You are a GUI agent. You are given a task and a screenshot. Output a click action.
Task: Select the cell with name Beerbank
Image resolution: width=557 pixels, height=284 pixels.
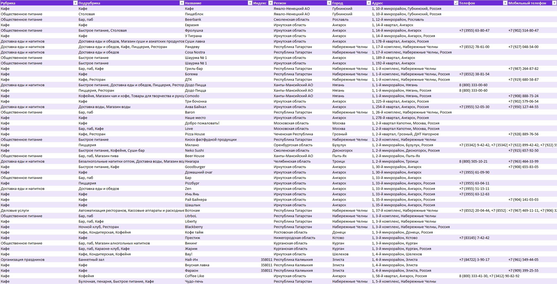point(218,19)
